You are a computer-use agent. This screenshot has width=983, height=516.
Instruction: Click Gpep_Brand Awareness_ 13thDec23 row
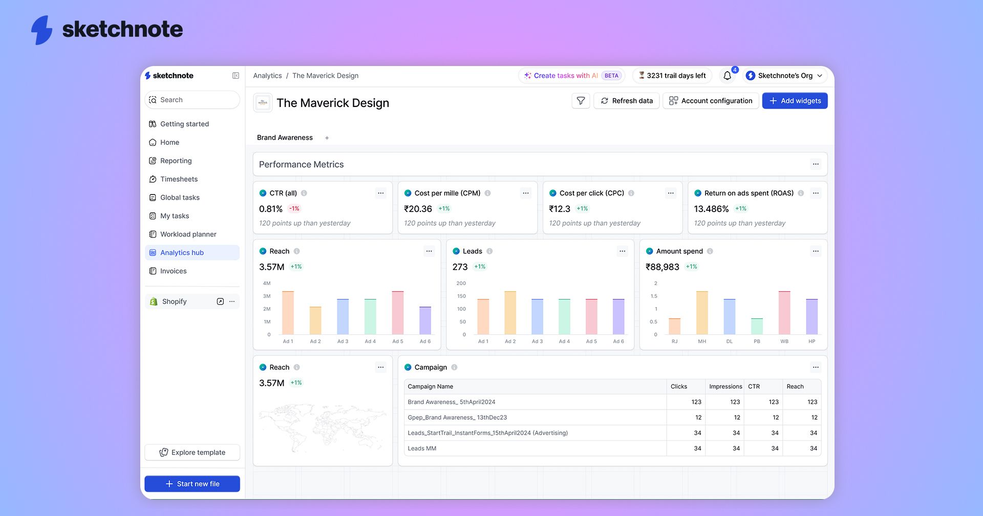click(x=612, y=417)
